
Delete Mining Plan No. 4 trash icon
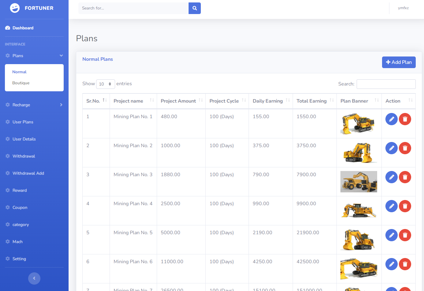click(x=405, y=206)
